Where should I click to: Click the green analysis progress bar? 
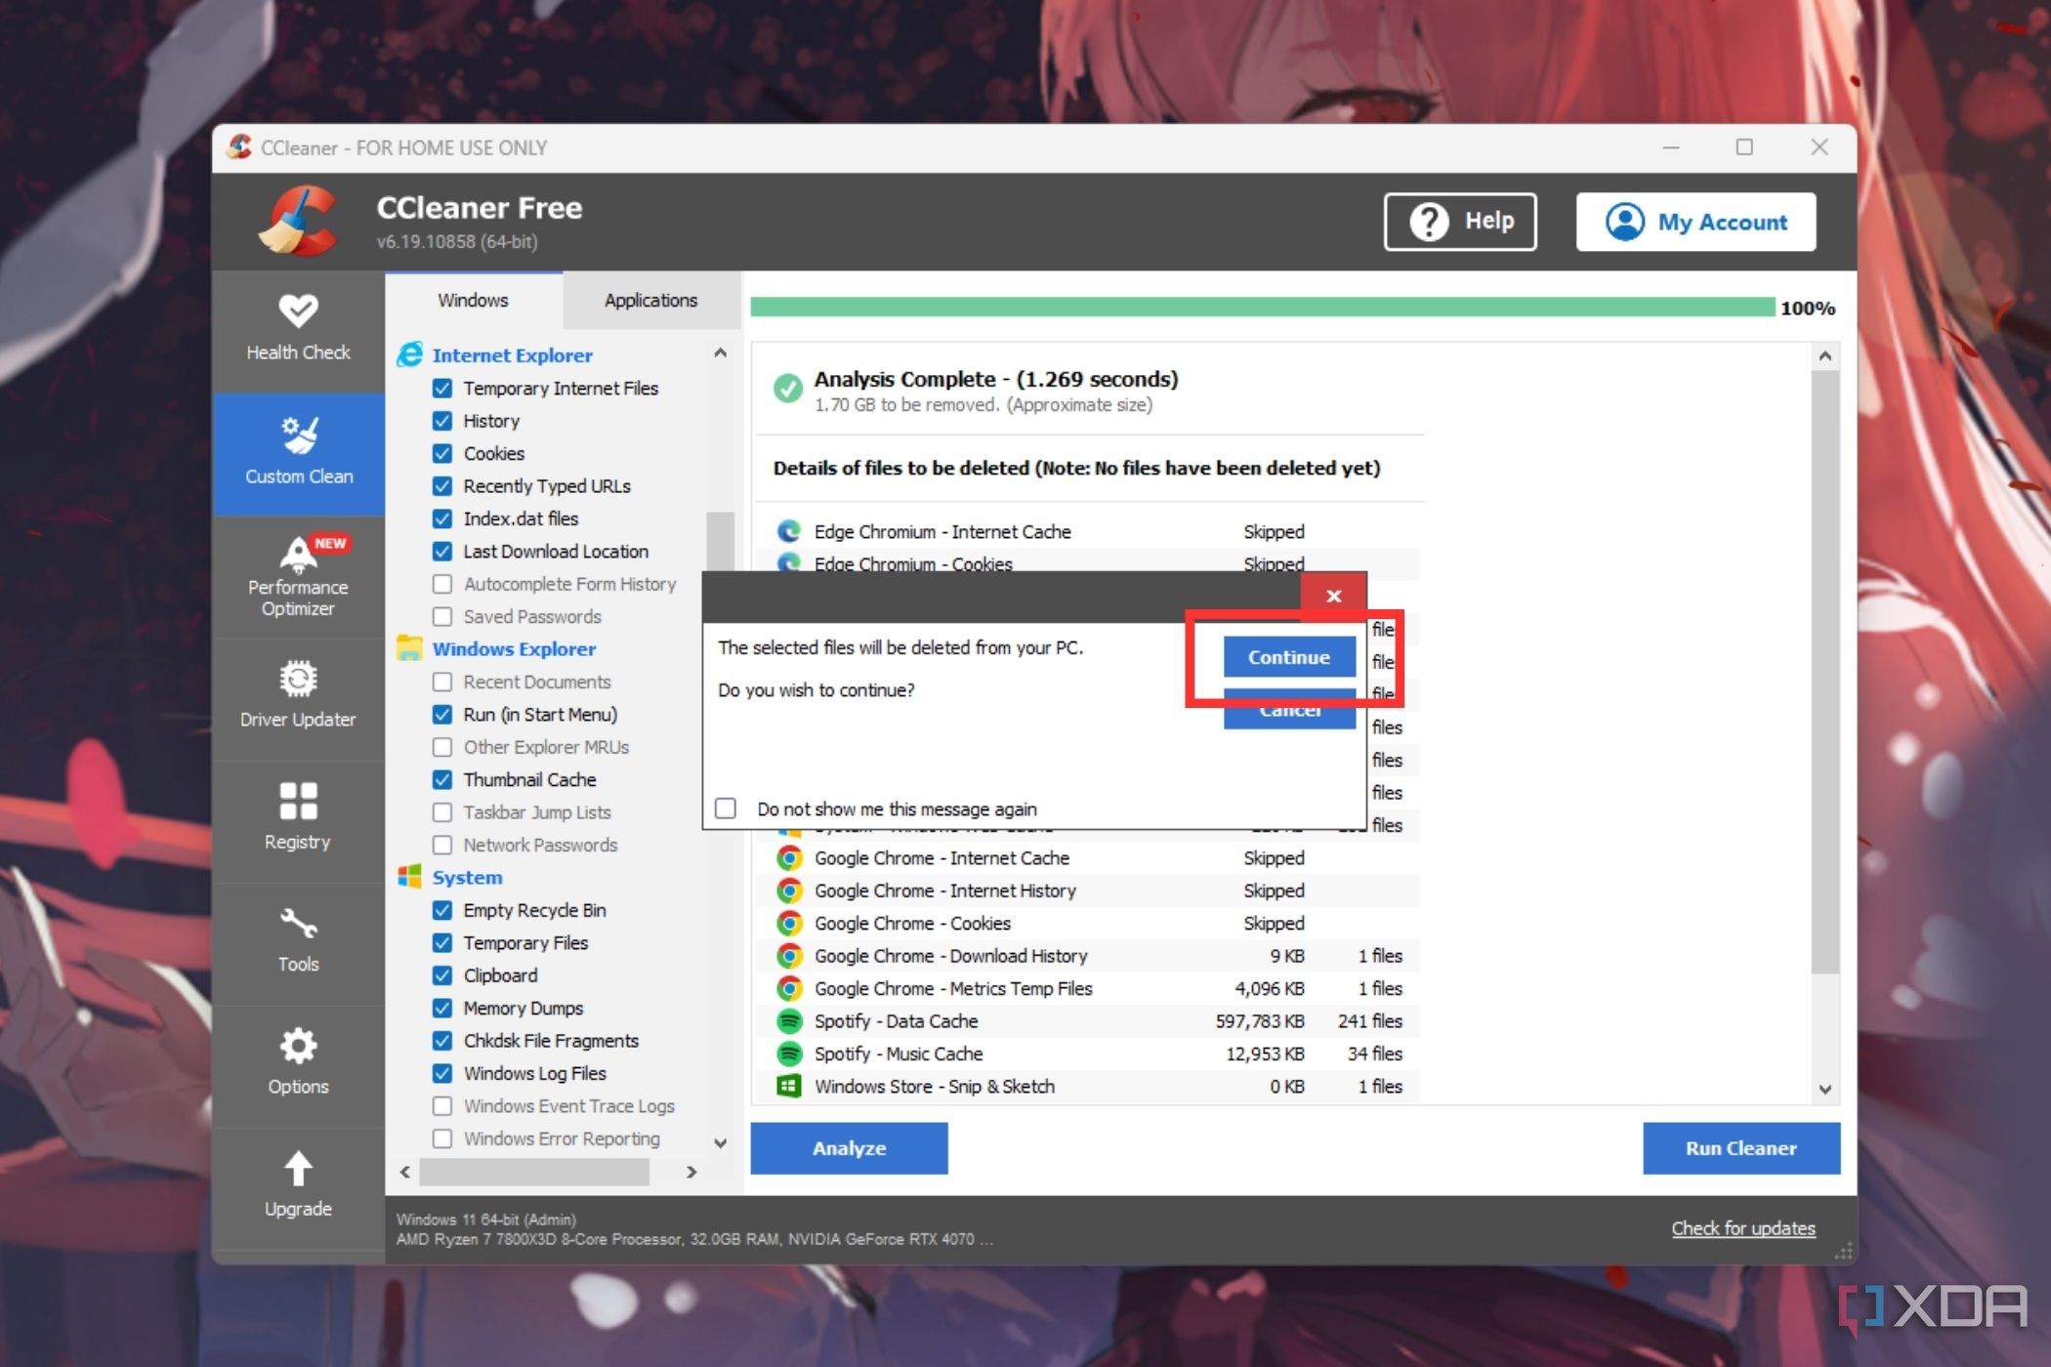click(1262, 308)
